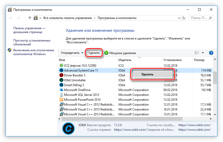Viewport: 223px width, 142px height.
Task: Click the refresh icon in address bar
Action: pyautogui.click(x=184, y=18)
